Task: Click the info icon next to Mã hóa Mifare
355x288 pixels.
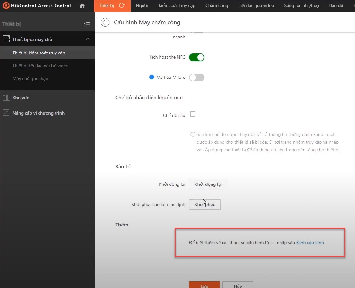Action: [x=152, y=77]
